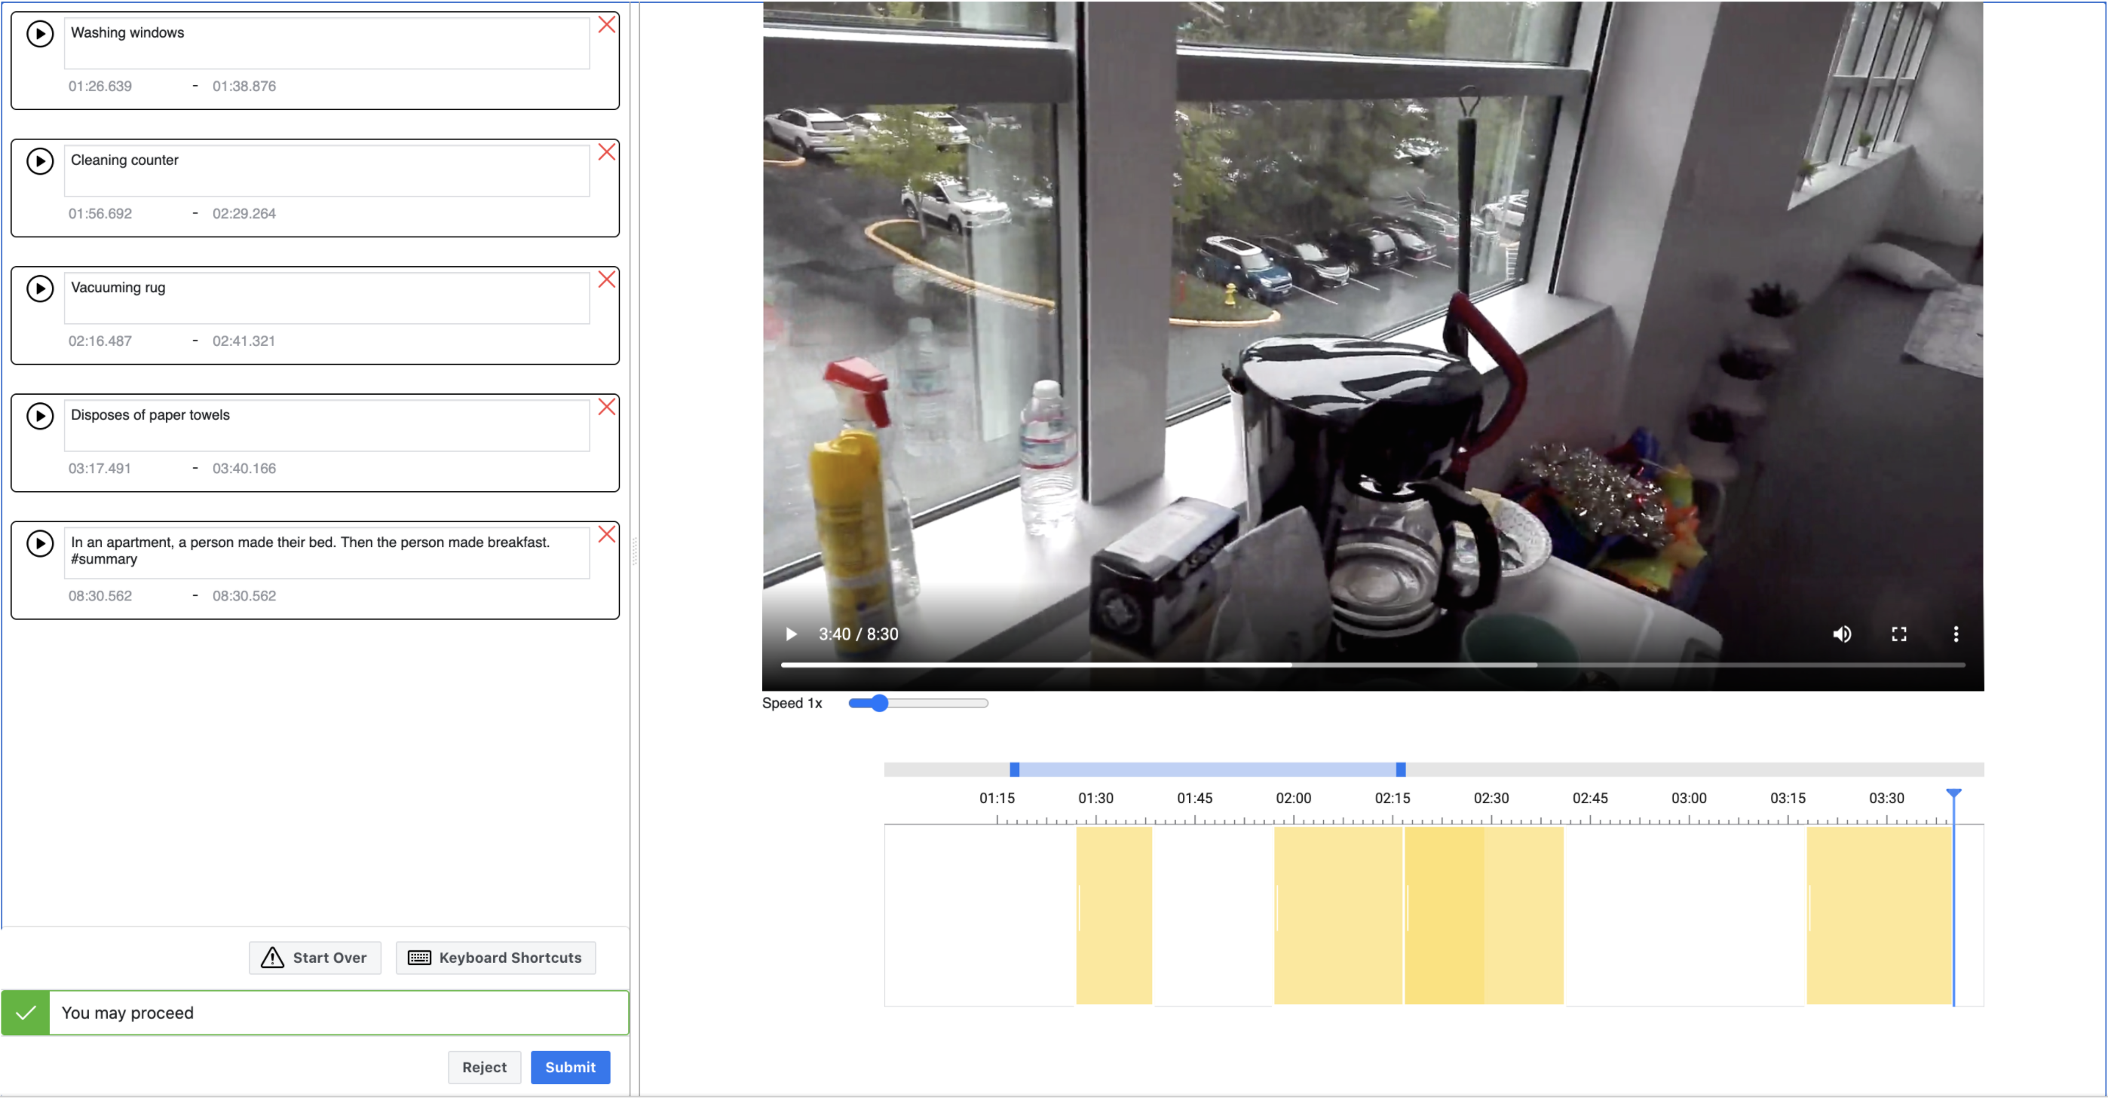Enter fullscreen video mode

pyautogui.click(x=1898, y=634)
